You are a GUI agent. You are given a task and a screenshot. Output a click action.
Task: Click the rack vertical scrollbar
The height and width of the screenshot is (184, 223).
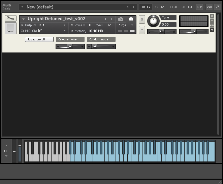tap(218, 74)
